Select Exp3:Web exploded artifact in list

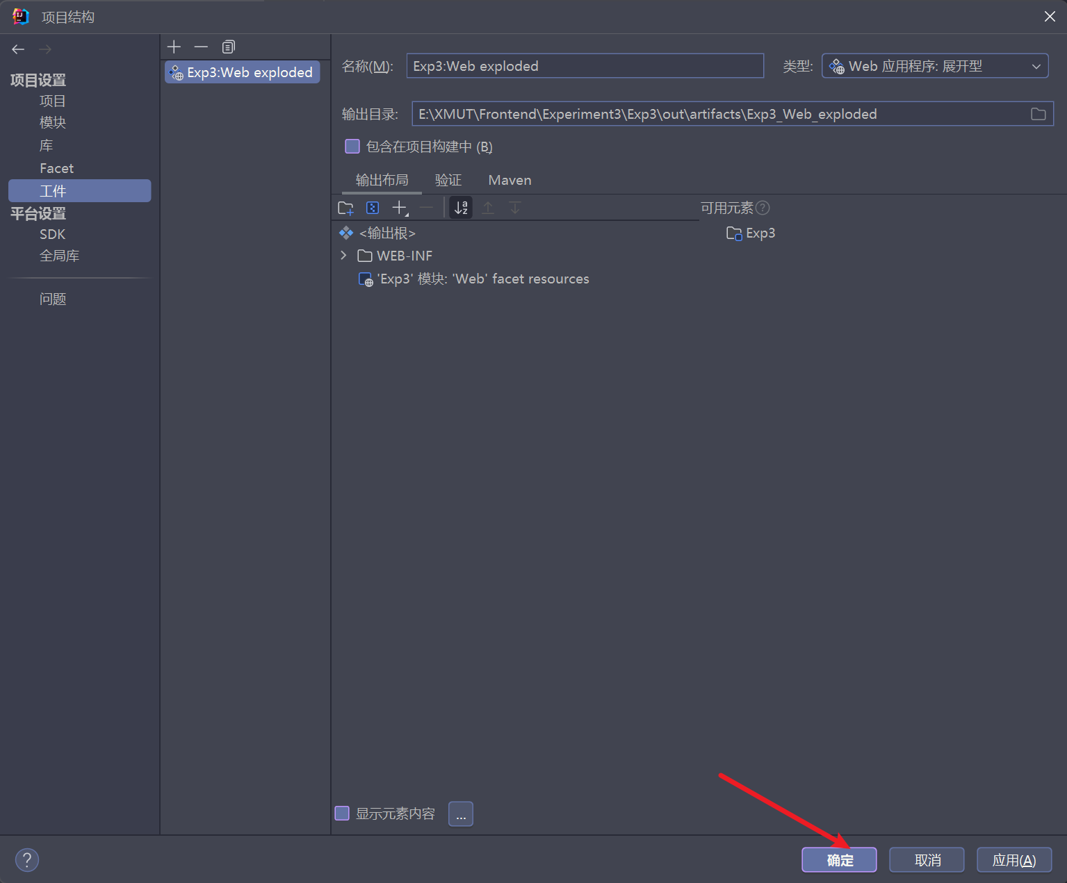pos(243,72)
